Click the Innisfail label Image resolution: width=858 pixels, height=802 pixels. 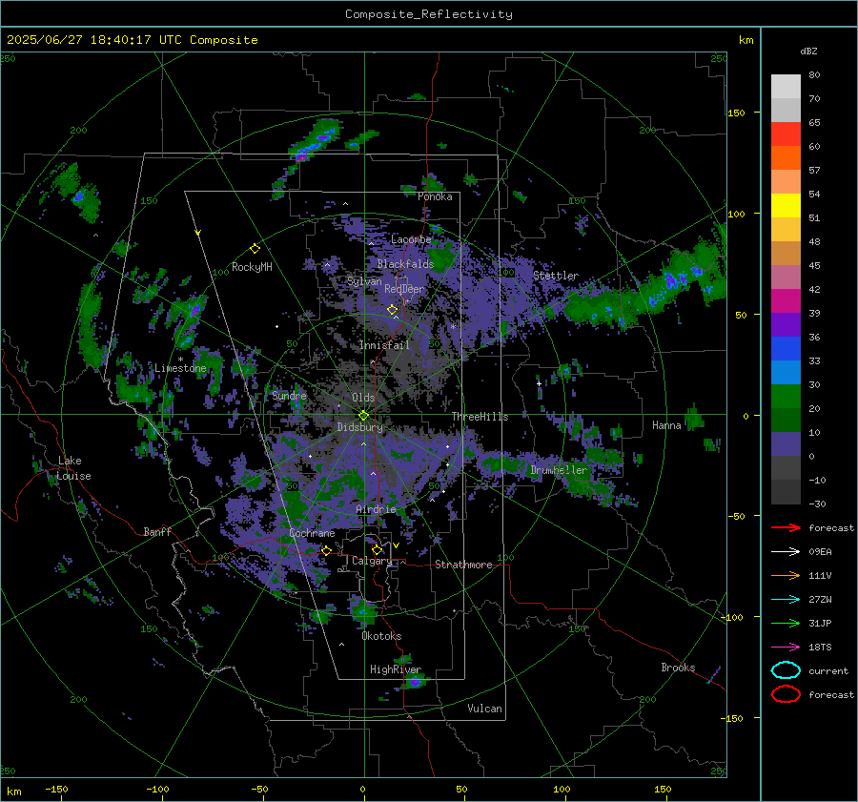coord(384,345)
